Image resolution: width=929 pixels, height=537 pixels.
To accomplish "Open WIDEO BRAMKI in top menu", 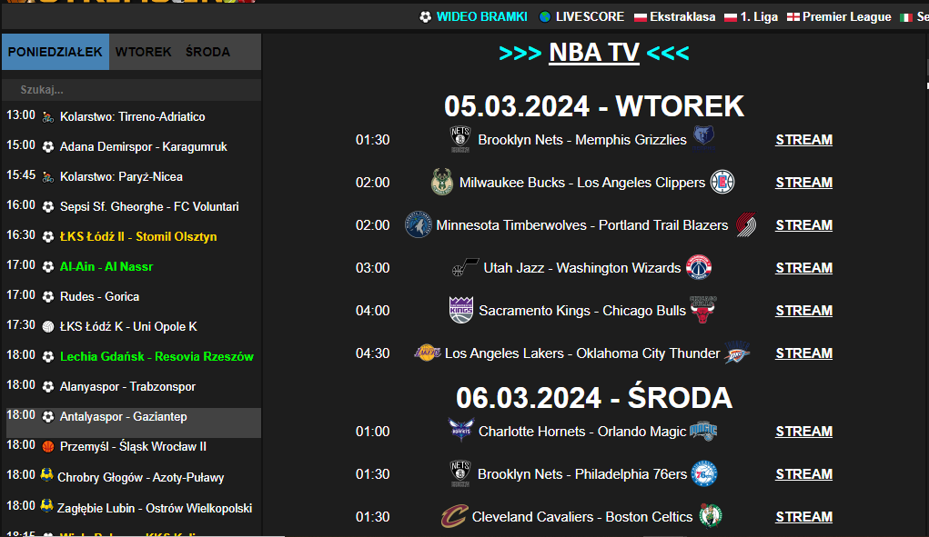I will (x=481, y=17).
